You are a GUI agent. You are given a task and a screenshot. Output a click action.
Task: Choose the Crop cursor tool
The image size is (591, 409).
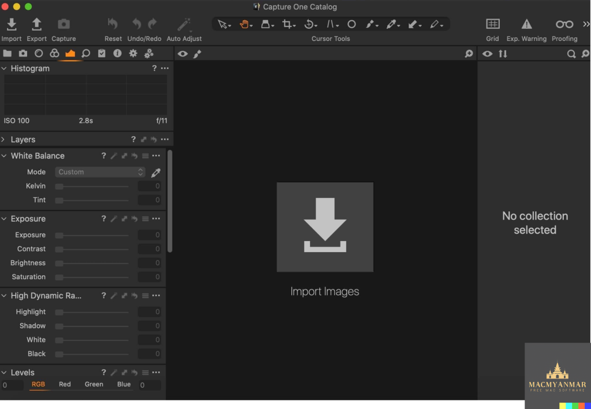pos(289,24)
